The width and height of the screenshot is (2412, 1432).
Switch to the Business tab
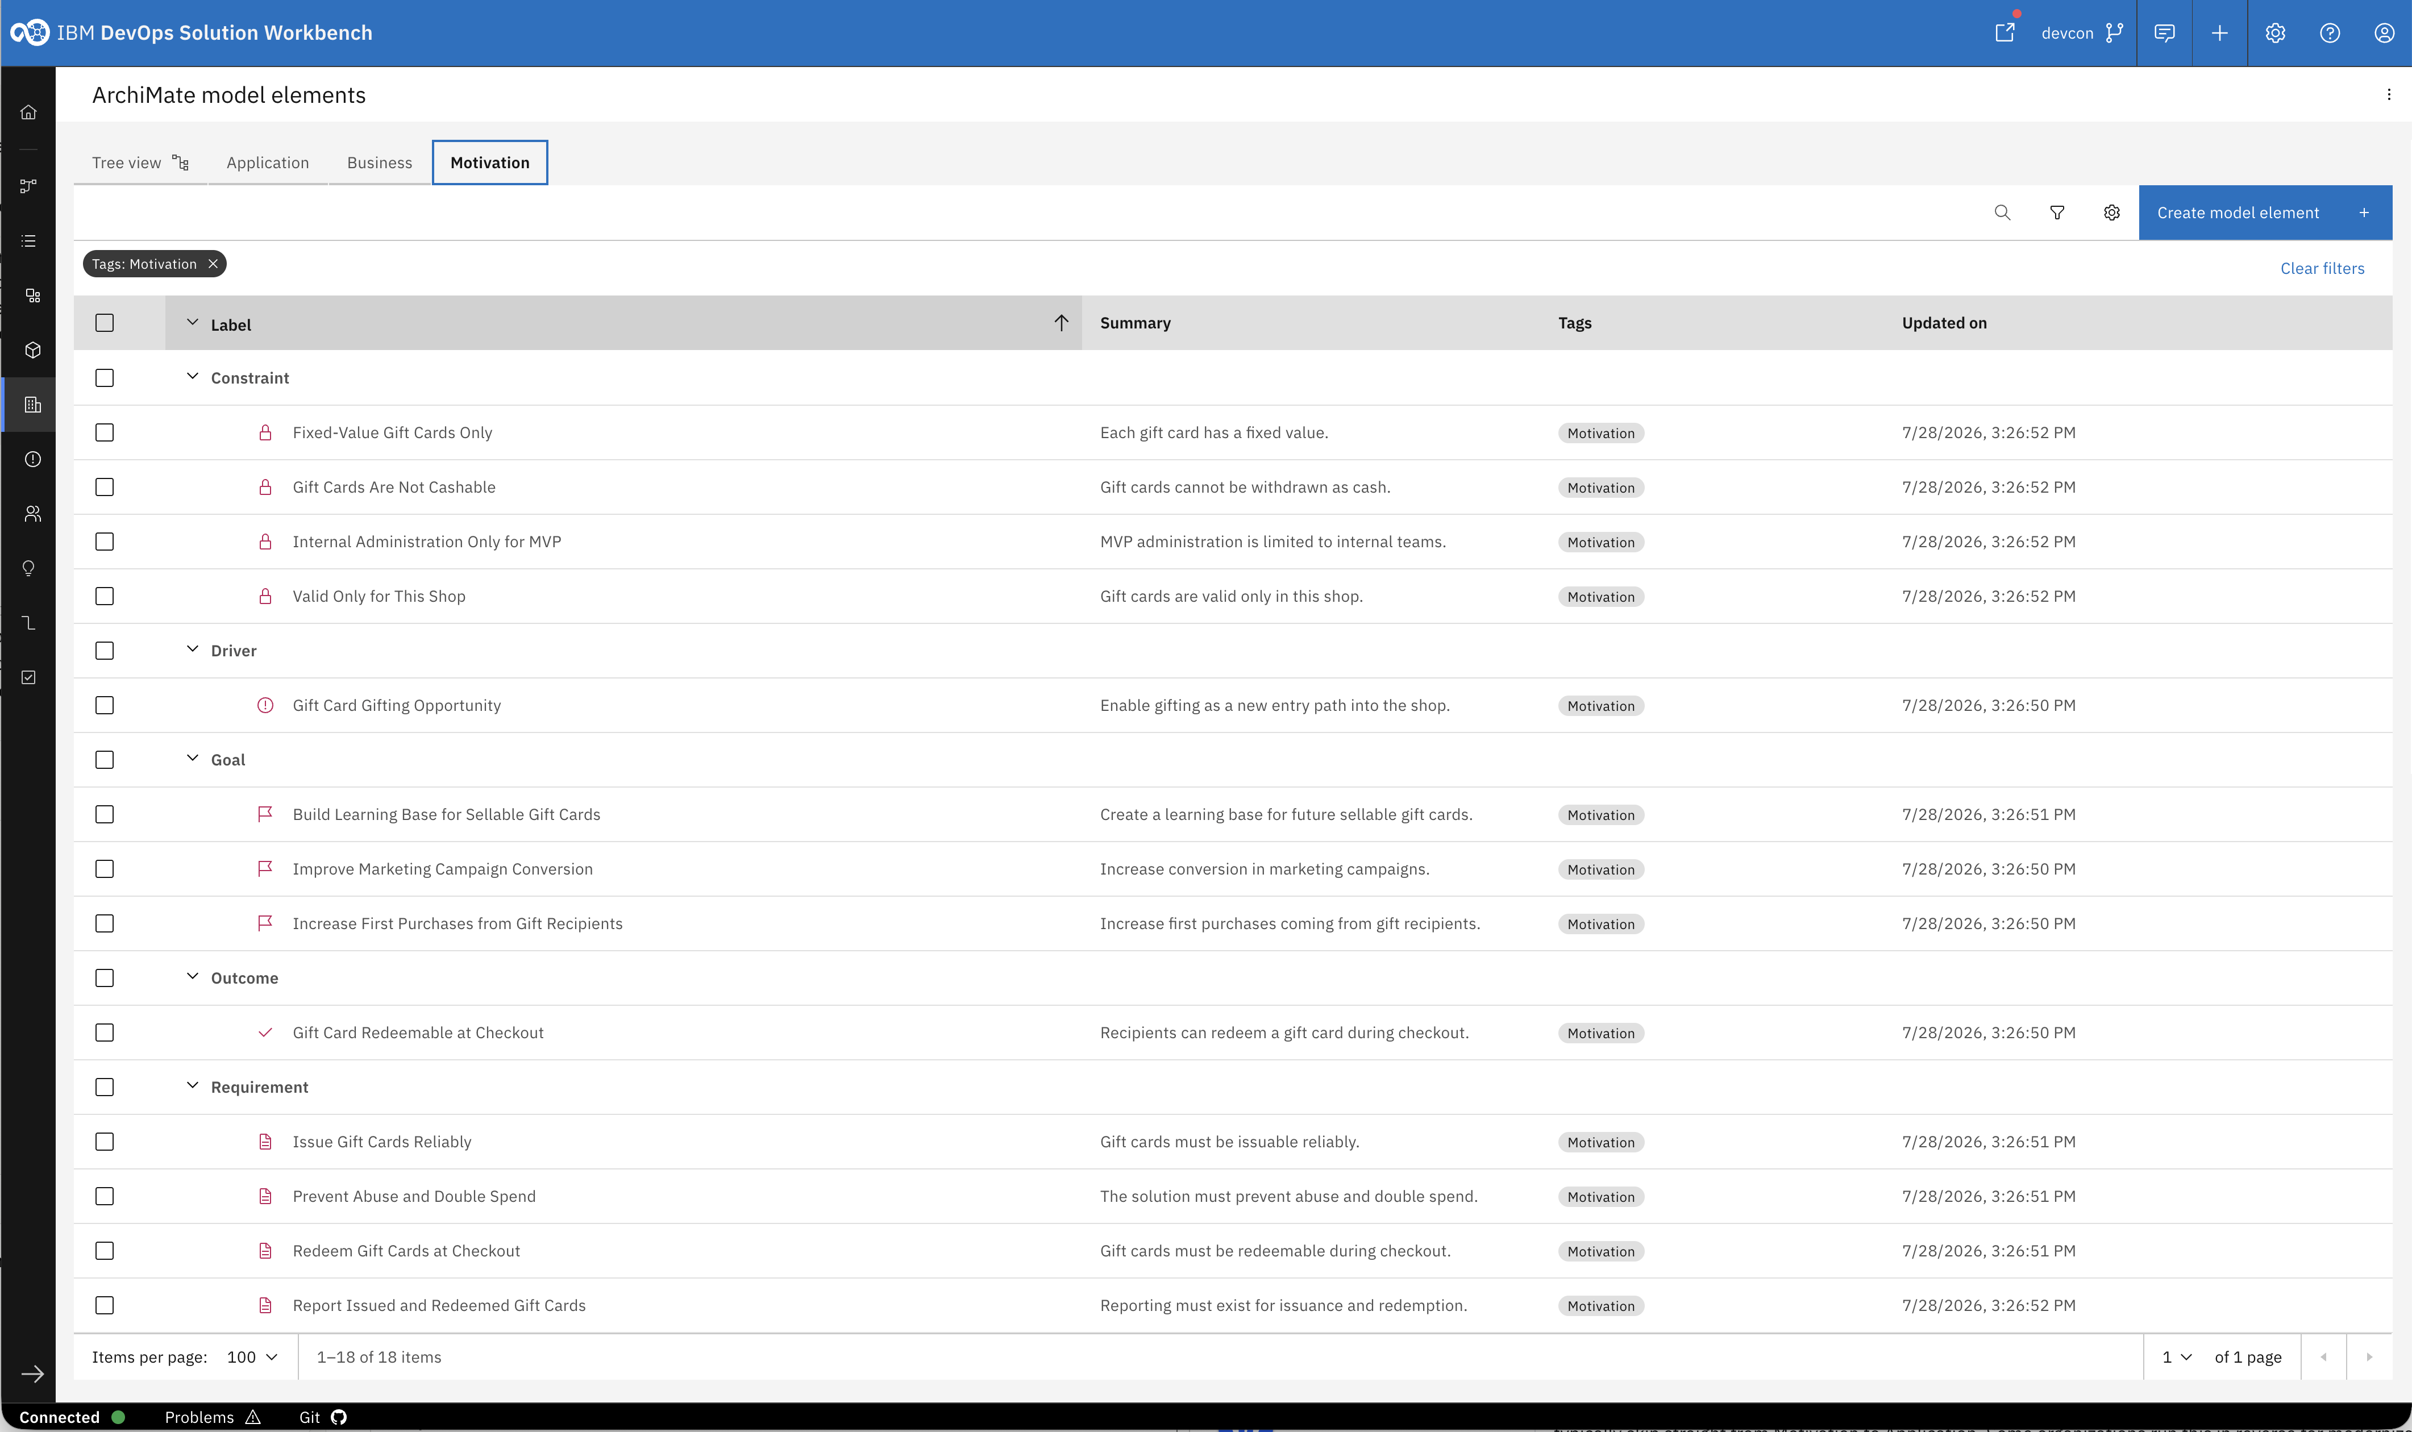coord(379,162)
